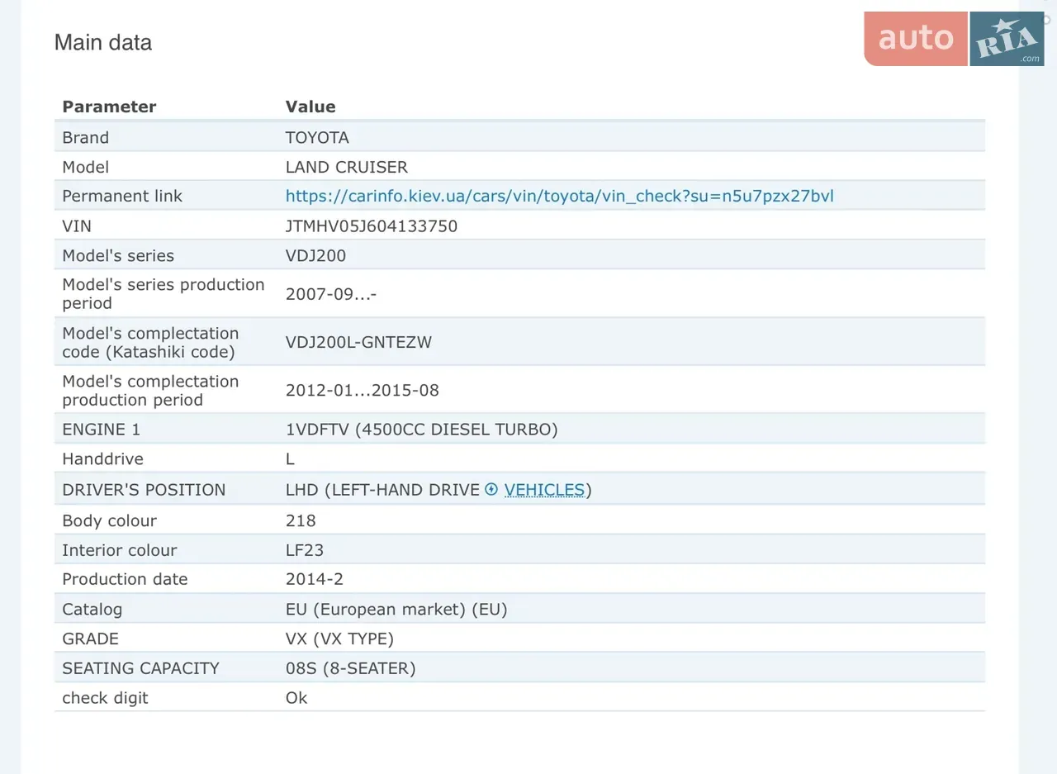Select the production date '2014-2'

[313, 579]
